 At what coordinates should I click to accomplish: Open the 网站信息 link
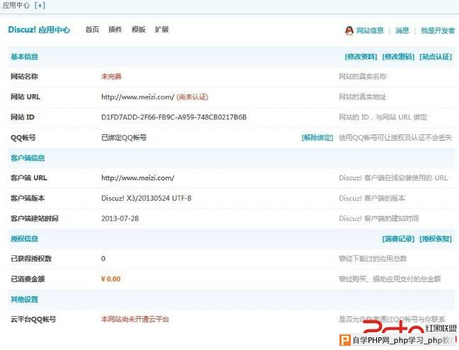[x=370, y=30]
